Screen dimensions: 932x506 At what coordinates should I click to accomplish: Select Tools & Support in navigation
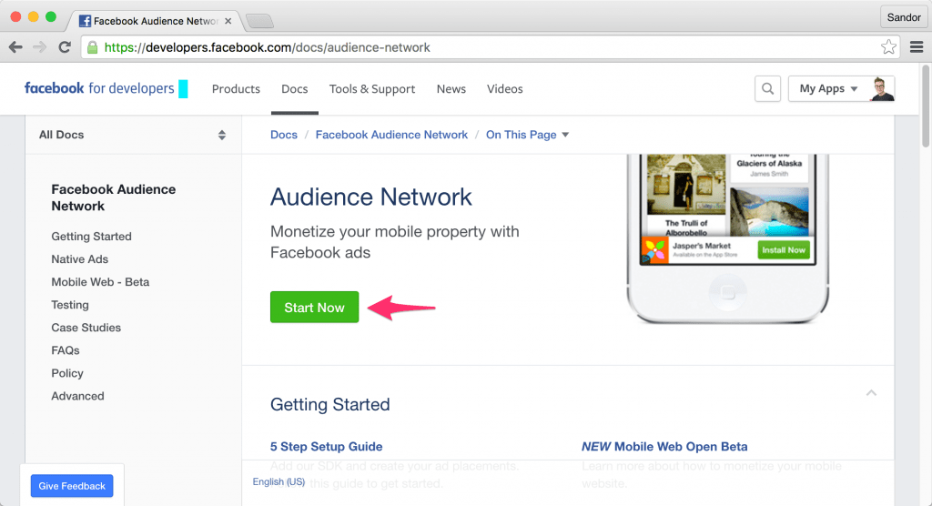[x=372, y=88]
